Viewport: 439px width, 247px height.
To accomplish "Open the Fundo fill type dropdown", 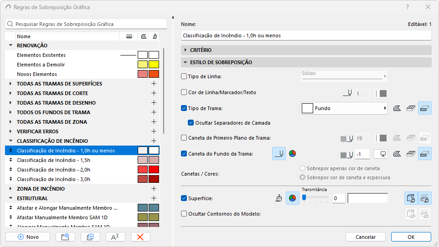I will [x=344, y=108].
